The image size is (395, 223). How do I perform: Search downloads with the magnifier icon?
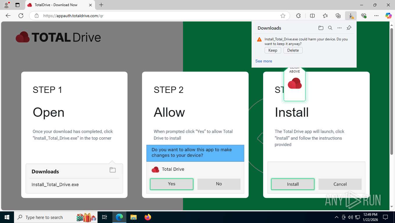click(330, 28)
